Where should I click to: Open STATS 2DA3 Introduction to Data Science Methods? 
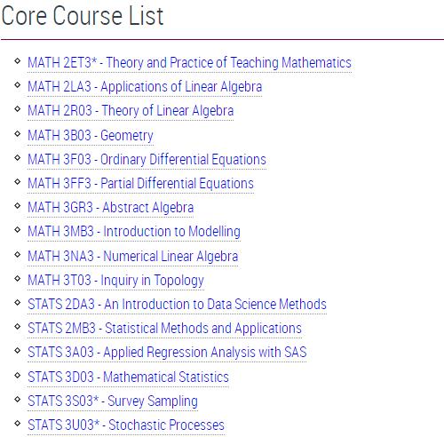click(x=177, y=305)
